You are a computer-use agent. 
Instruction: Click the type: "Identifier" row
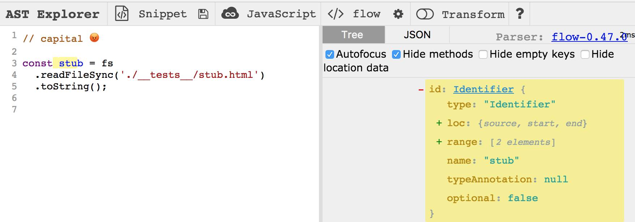(x=501, y=104)
